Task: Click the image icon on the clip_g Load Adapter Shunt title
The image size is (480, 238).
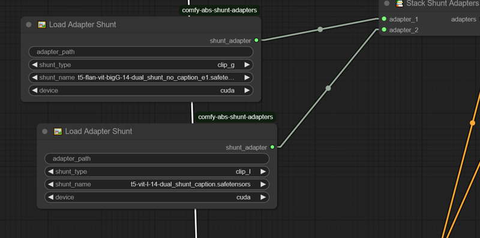Action: [41, 25]
